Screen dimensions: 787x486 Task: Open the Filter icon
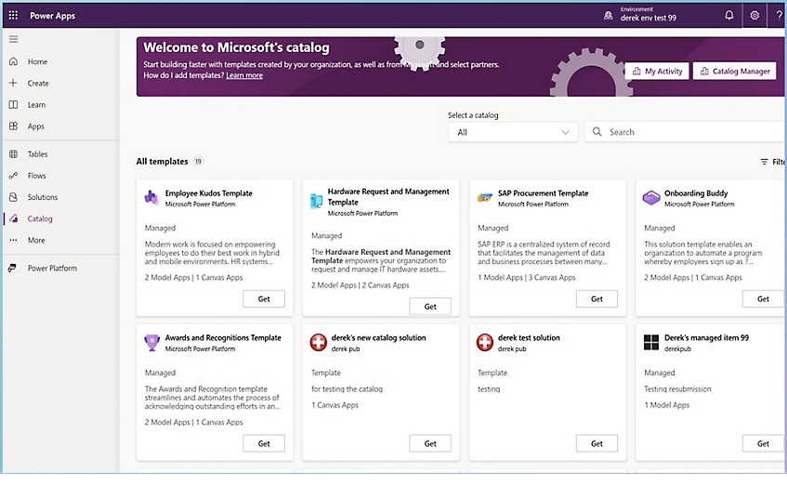764,162
